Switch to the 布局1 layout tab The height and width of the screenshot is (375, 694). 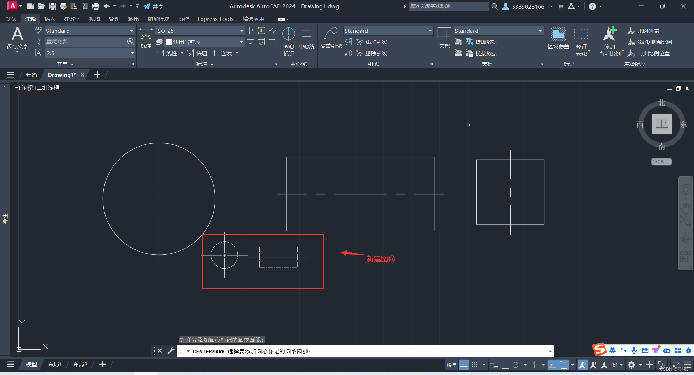[x=55, y=364]
